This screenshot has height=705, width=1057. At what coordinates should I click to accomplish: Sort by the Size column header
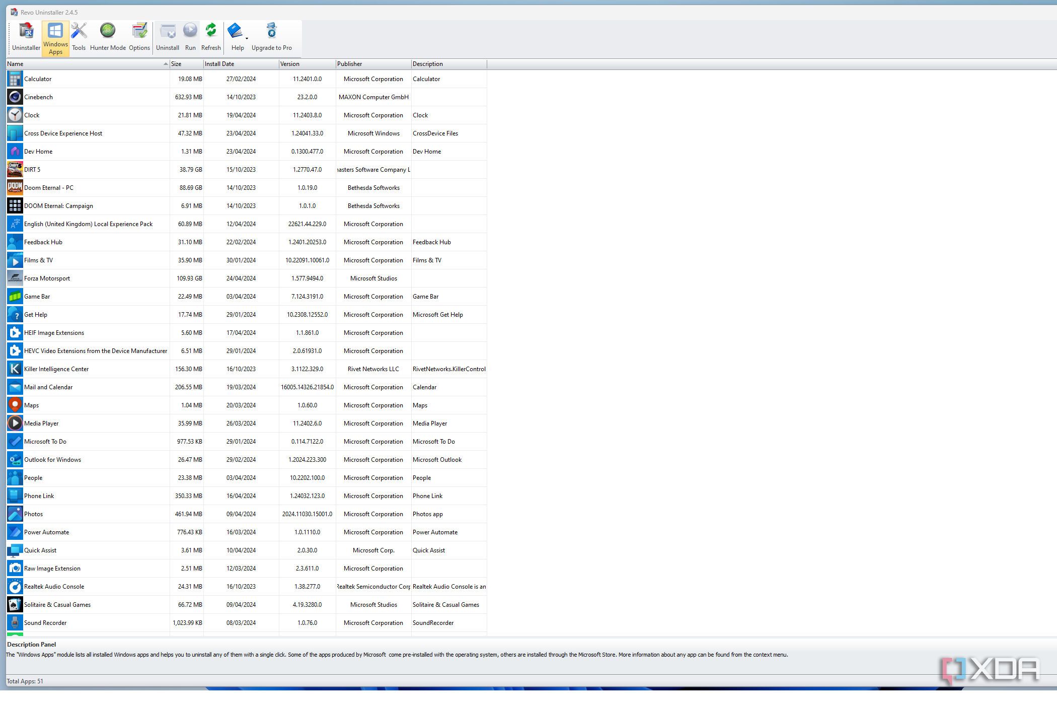(x=187, y=64)
